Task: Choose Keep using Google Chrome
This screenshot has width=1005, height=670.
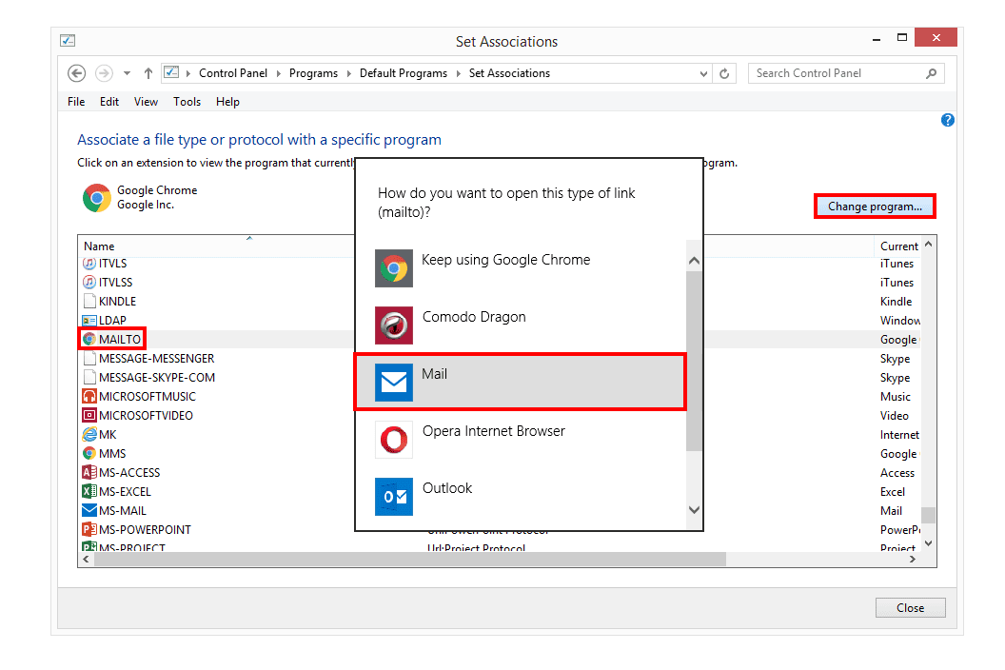Action: tap(521, 268)
